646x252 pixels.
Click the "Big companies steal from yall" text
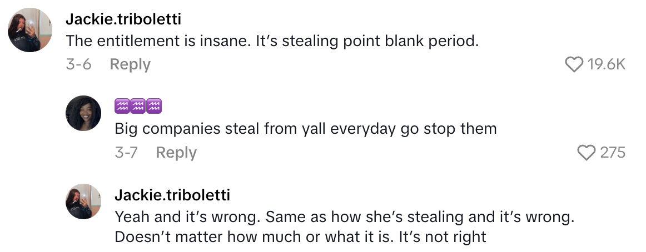point(305,129)
